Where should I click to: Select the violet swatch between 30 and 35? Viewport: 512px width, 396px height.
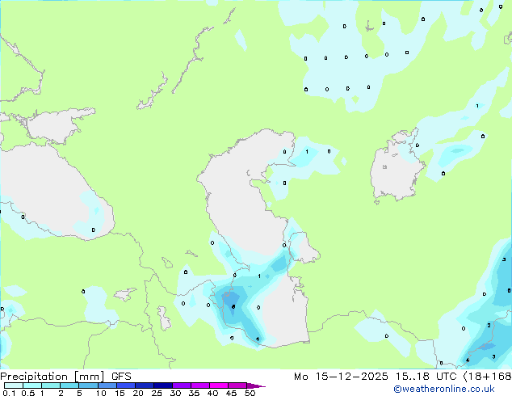coord(181,385)
